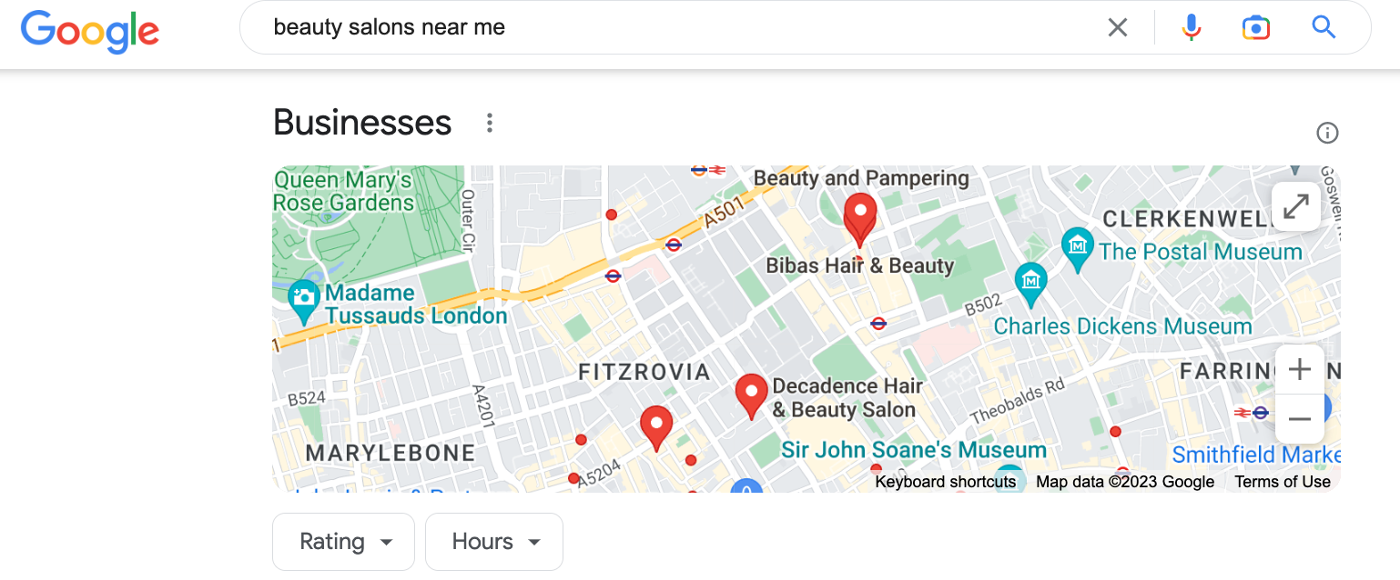Expand map to full view
Screen dimensions: 1400x580
[x=1296, y=206]
